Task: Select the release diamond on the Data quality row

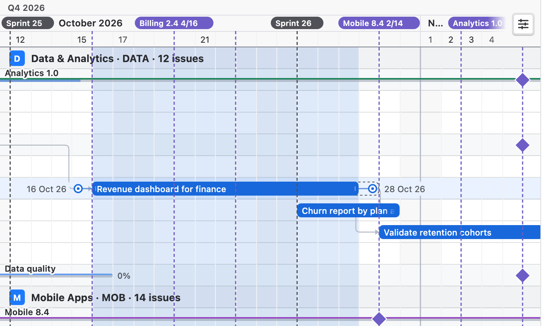Action: (523, 276)
